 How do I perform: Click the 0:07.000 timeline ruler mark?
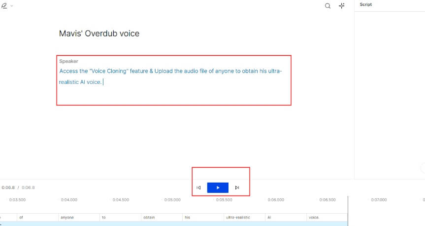coord(379,200)
